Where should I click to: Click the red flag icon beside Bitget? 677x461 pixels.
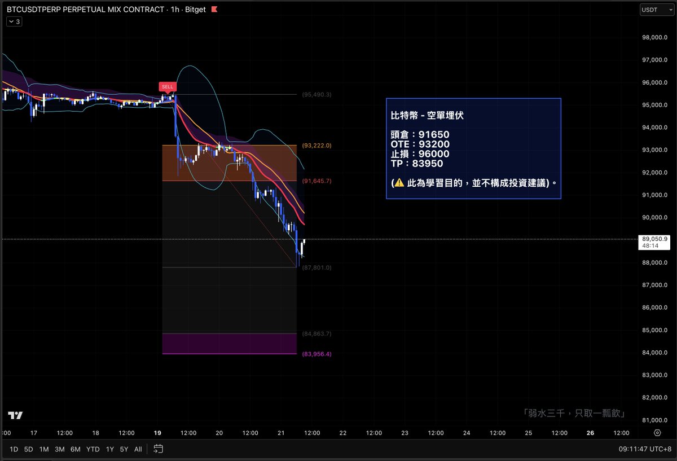(x=214, y=9)
